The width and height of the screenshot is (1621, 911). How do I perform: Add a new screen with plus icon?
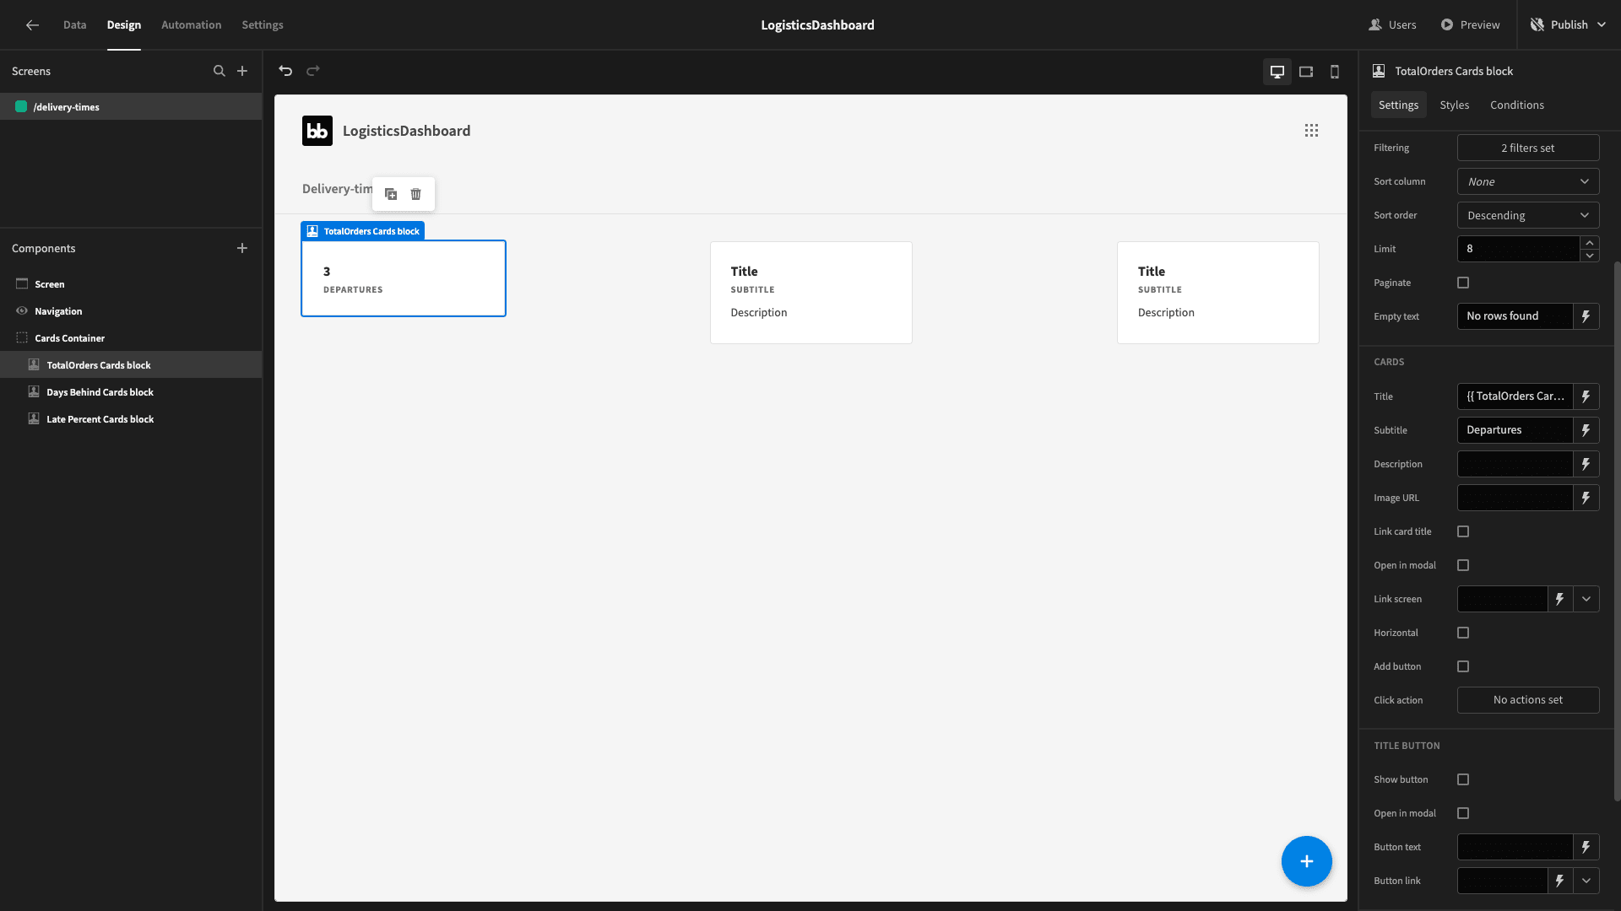[x=242, y=71]
